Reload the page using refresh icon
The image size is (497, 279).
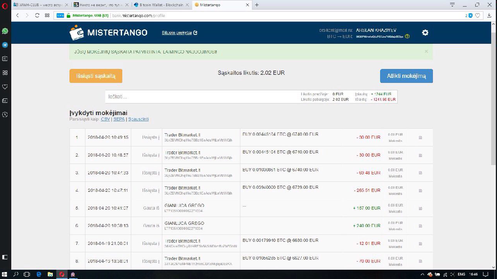pos(37,15)
